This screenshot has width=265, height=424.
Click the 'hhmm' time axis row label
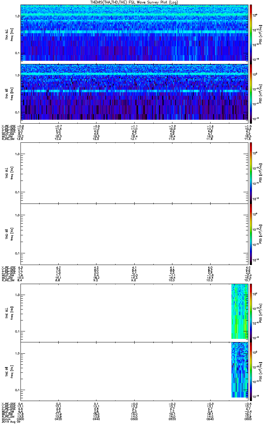point(6,419)
